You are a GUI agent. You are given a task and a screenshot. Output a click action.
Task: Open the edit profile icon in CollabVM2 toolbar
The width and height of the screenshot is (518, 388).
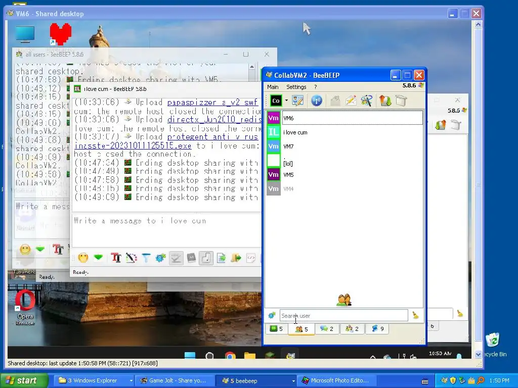pos(297,101)
